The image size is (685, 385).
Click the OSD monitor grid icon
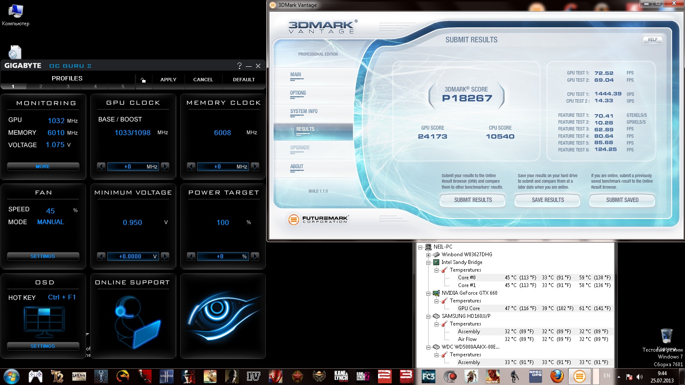tap(44, 322)
